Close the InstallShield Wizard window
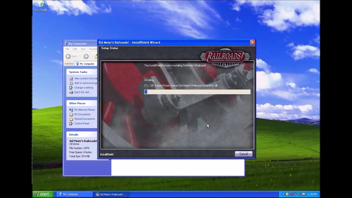This screenshot has height=198, width=352. tap(252, 42)
